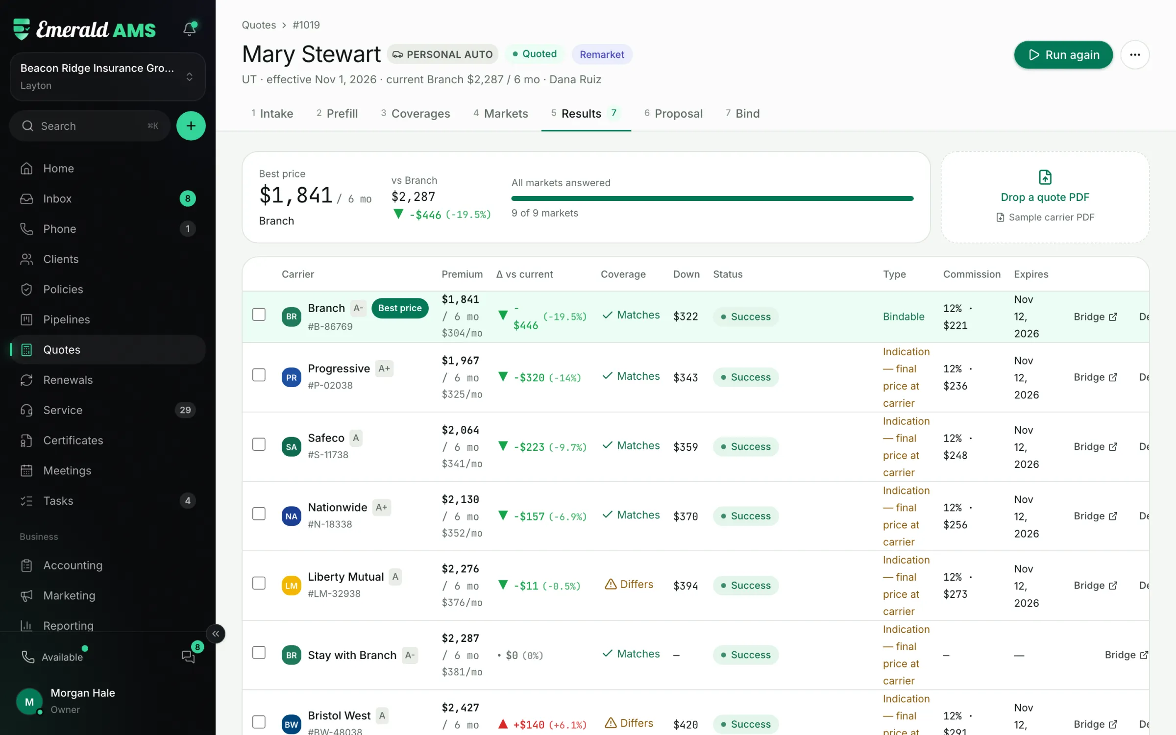Click the Run again button
The width and height of the screenshot is (1176, 735).
(x=1063, y=55)
